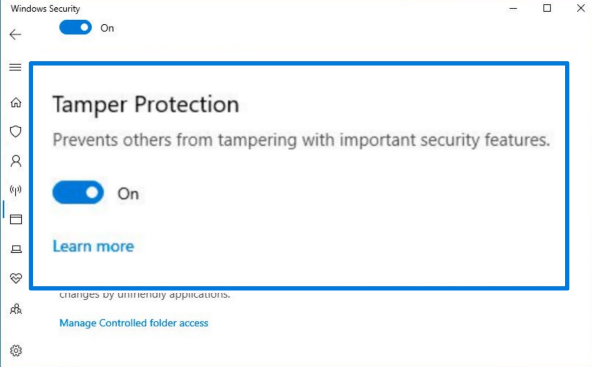This screenshot has height=367, width=592.
Task: Minimize the Windows Security window
Action: click(513, 8)
